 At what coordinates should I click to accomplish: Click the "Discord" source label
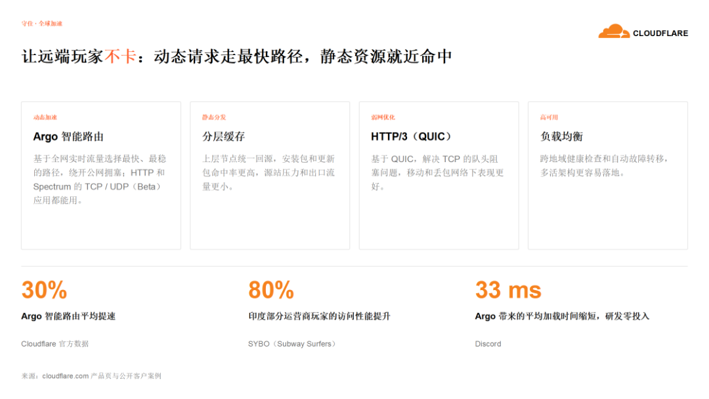pos(488,344)
